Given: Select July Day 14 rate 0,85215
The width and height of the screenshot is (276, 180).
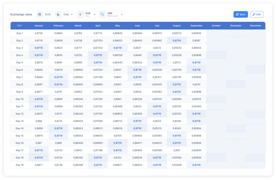Looking at the screenshot, I should coord(157,129).
